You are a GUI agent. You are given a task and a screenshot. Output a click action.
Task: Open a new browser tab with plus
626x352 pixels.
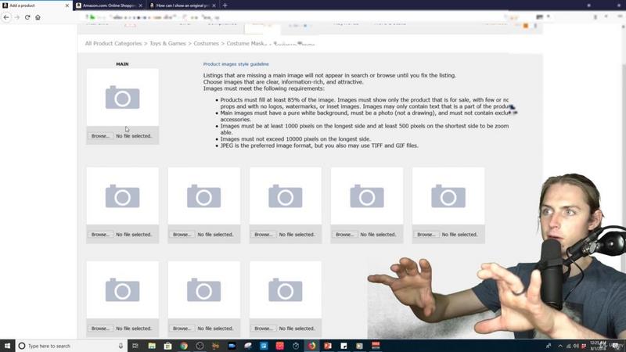coord(225,5)
